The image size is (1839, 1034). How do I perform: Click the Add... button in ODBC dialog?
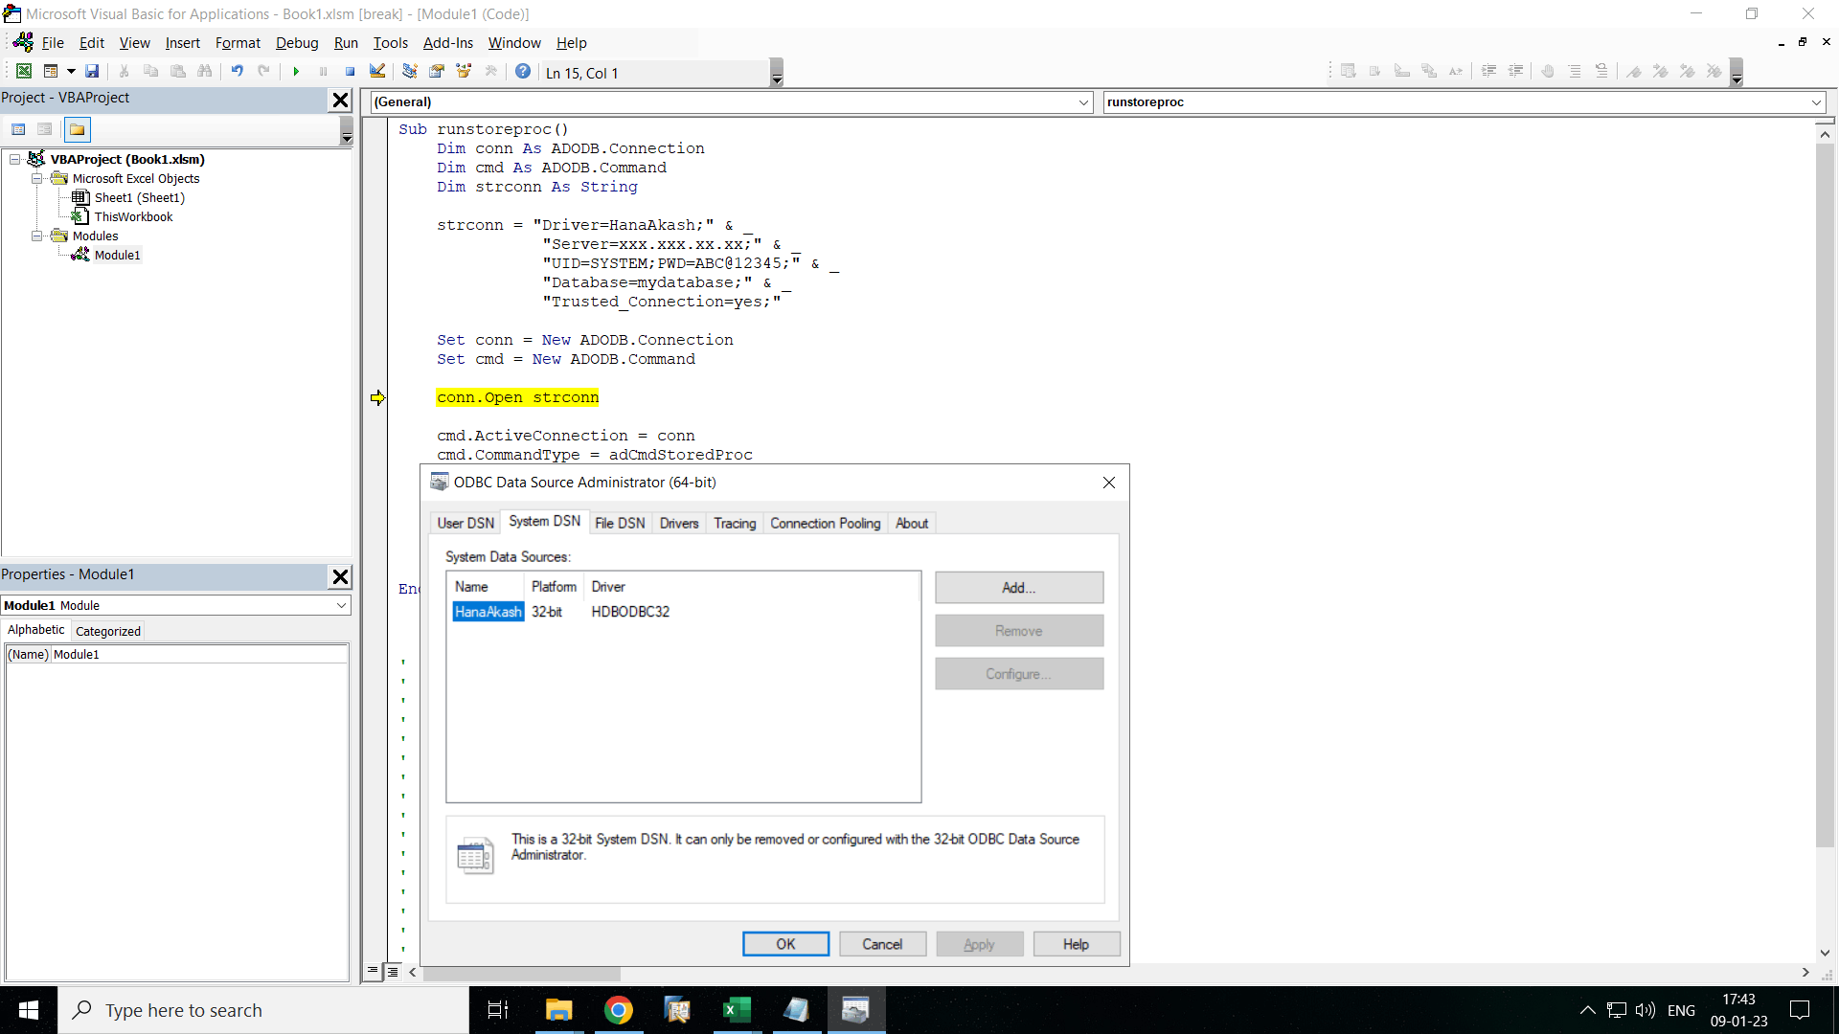1018,588
